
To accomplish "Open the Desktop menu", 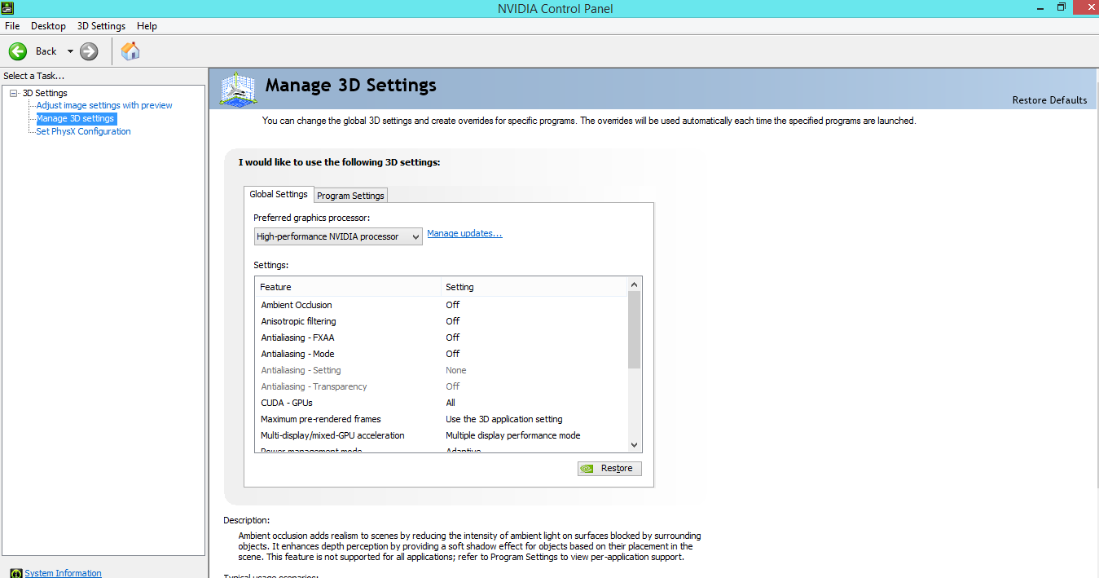I will (x=48, y=26).
